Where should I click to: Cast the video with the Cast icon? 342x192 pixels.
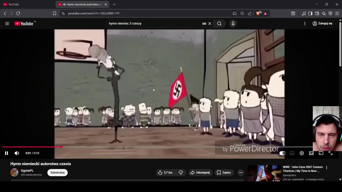pos(321,153)
